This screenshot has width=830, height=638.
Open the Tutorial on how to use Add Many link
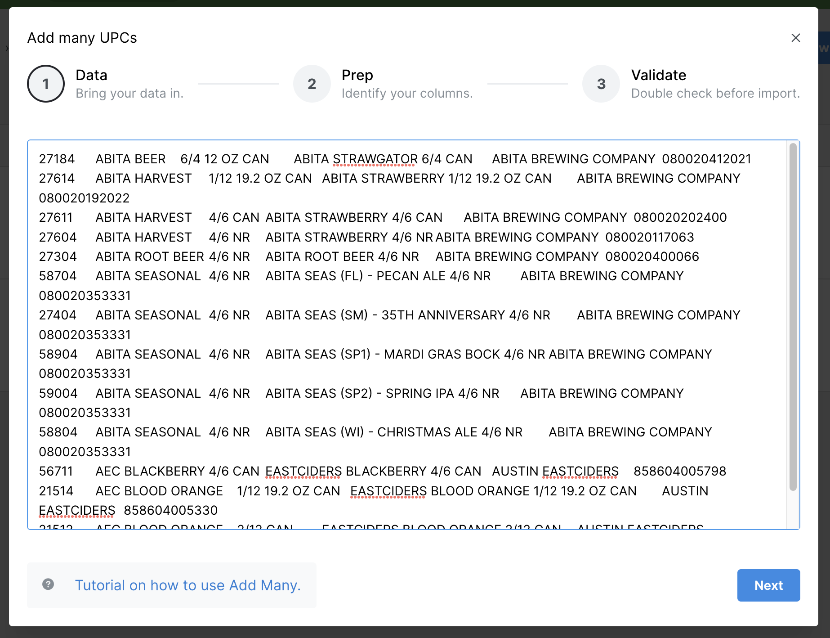[x=188, y=585]
